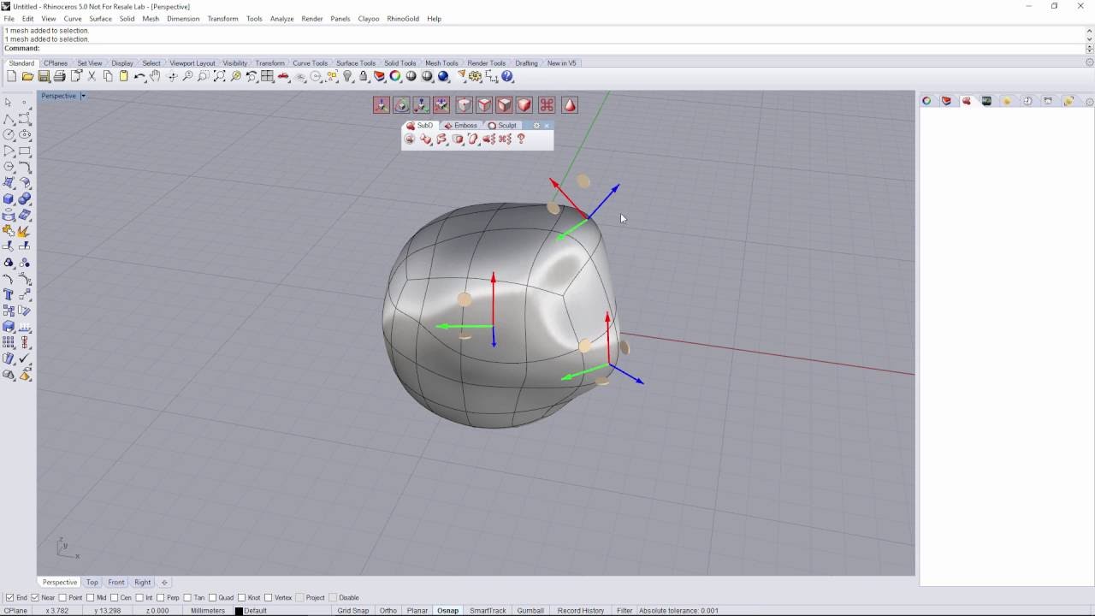Enable the Perp osnap checkbox

(x=161, y=598)
